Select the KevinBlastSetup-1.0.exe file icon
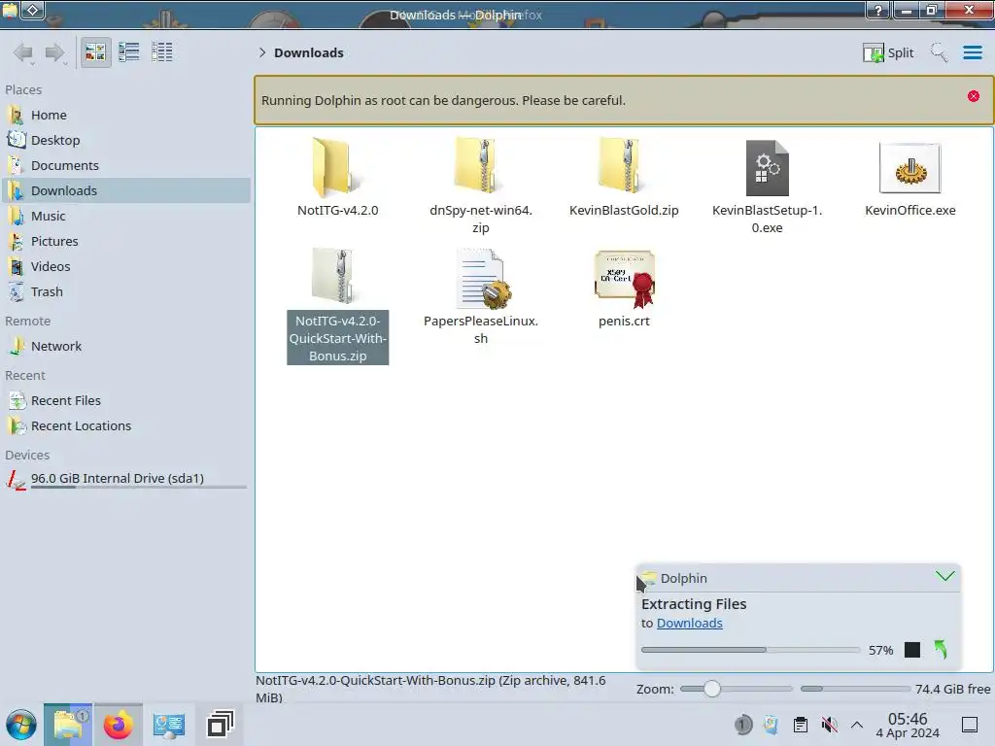 click(x=767, y=168)
